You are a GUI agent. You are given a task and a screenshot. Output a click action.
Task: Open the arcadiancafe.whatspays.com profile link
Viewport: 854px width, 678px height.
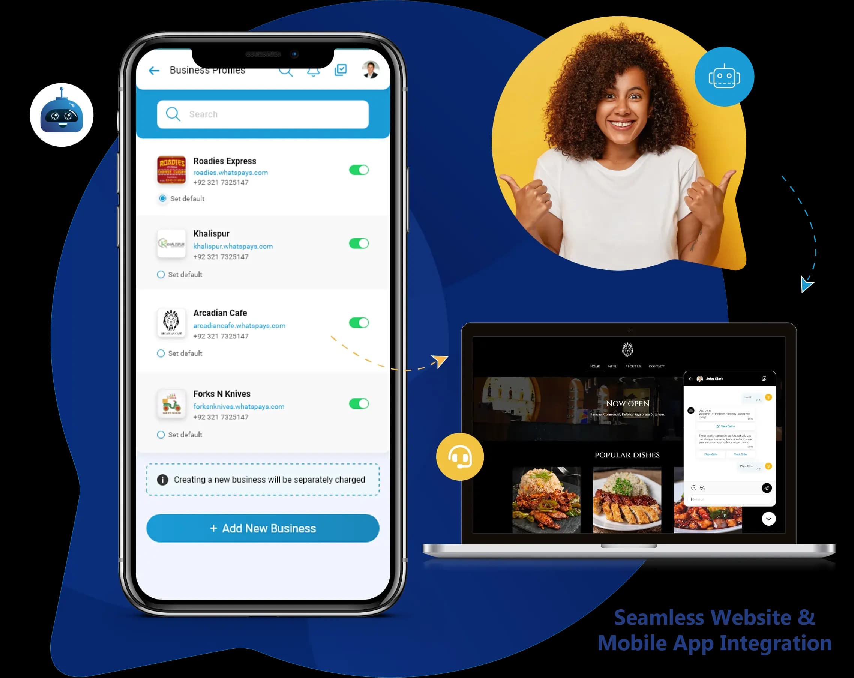point(239,325)
